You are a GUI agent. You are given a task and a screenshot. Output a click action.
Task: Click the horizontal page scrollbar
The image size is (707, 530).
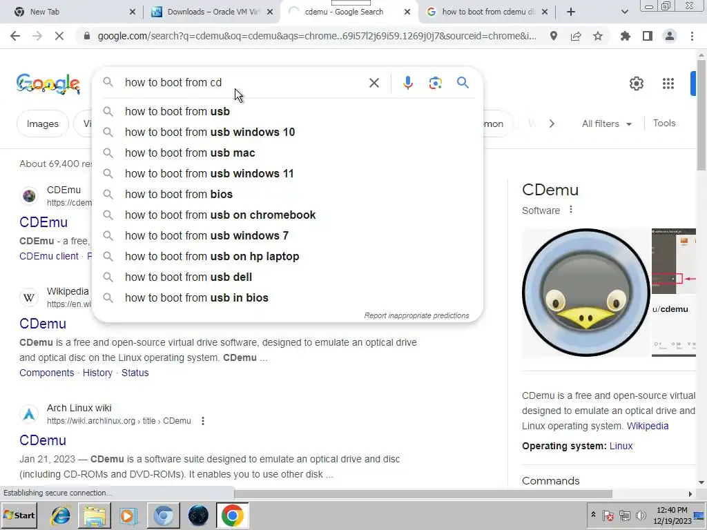pos(423,494)
